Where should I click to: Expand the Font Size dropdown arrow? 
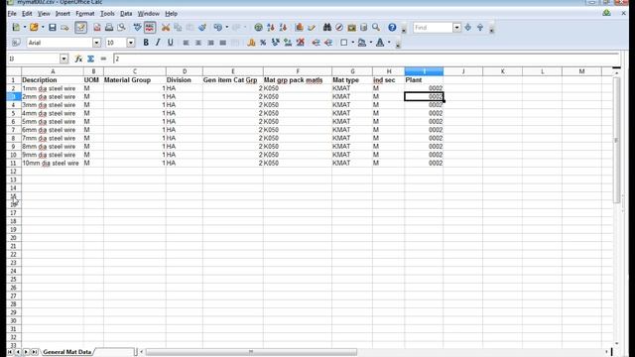[x=131, y=43]
